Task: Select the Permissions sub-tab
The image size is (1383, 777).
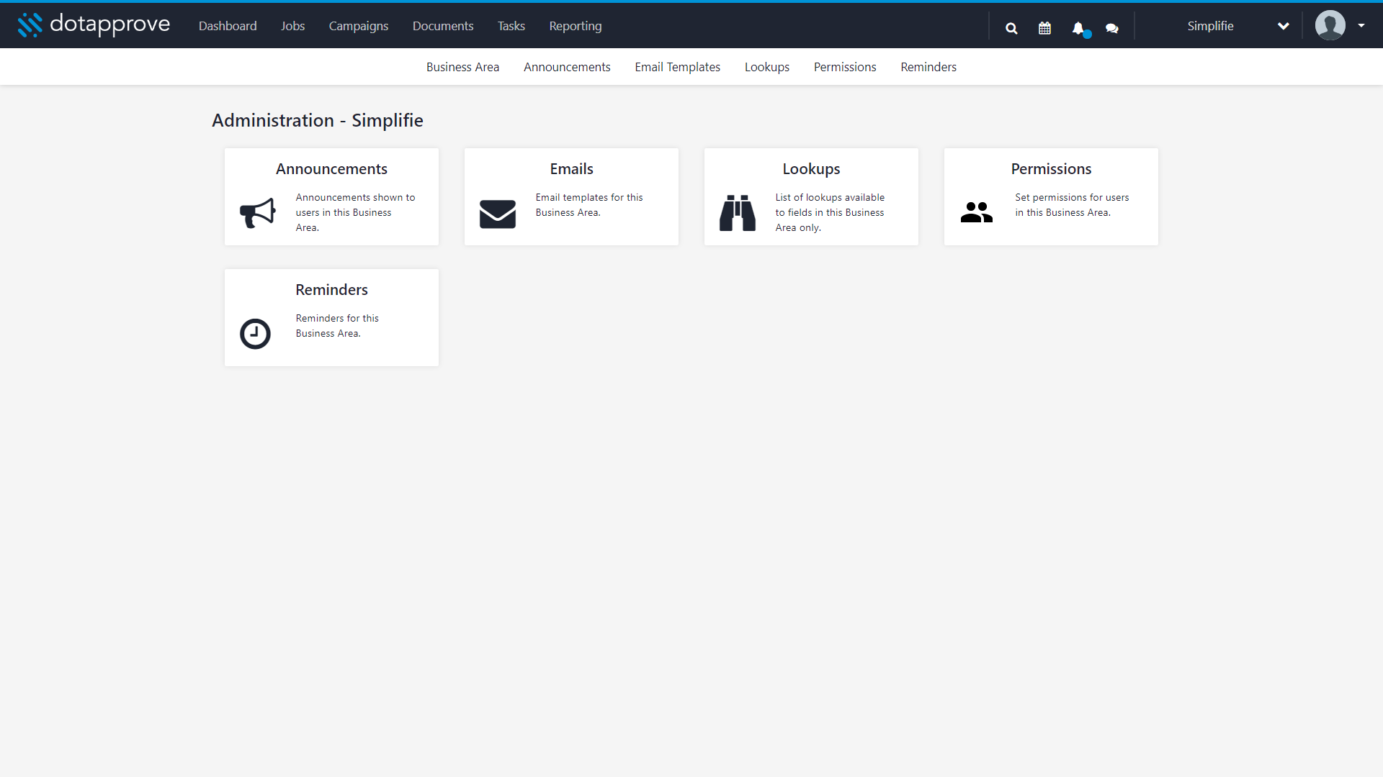Action: 845,67
